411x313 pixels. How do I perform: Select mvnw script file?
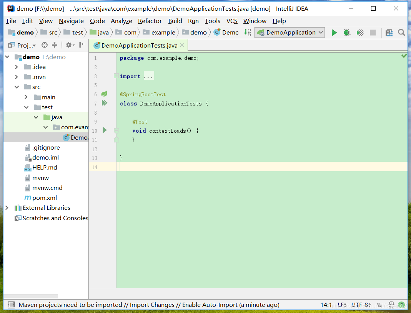click(37, 178)
